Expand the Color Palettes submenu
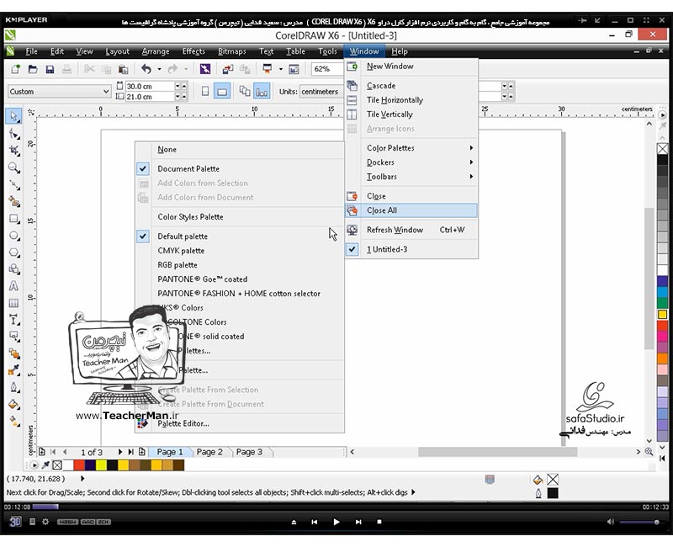This screenshot has height=547, width=673. click(x=411, y=148)
